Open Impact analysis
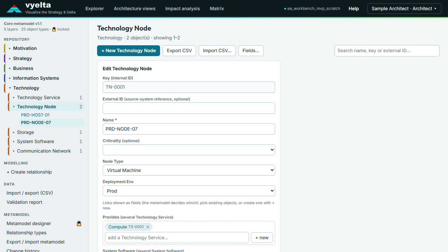This screenshot has width=448, height=252. pos(182,9)
